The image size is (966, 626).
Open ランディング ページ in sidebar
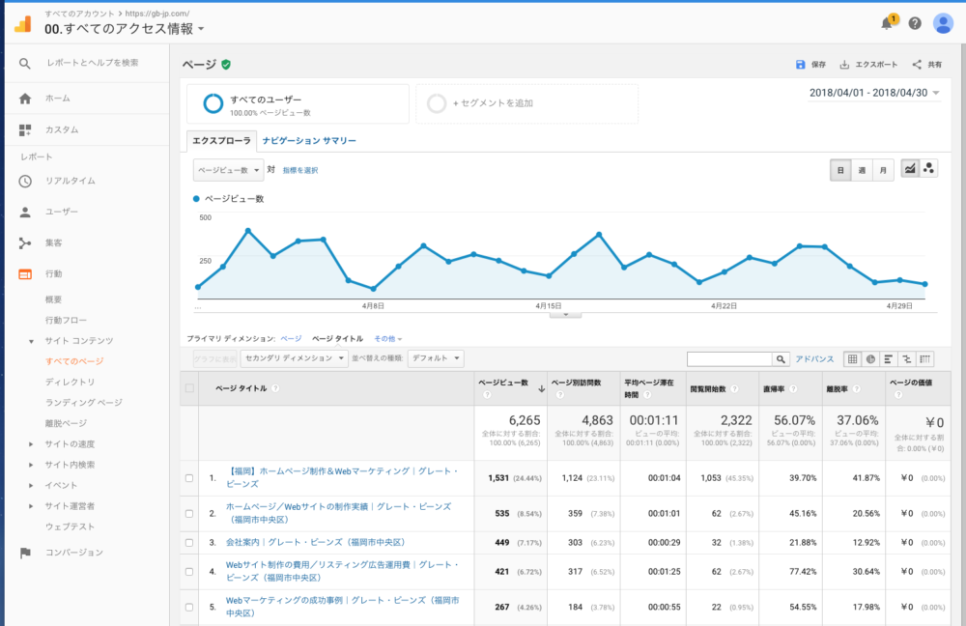84,402
